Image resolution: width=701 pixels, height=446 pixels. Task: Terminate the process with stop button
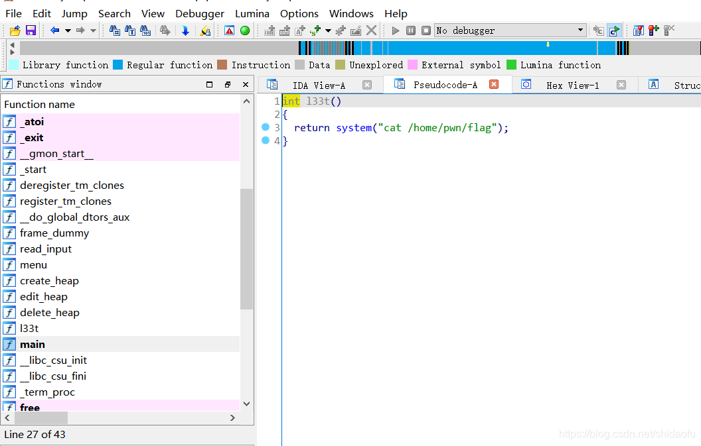[426, 30]
